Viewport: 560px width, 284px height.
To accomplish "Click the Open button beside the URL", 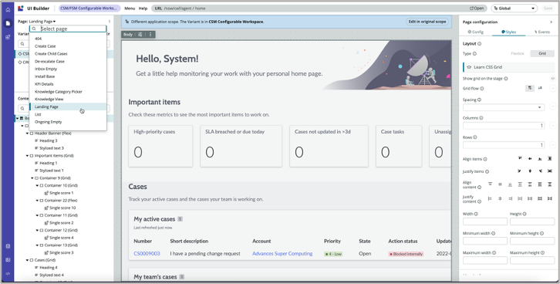I will 477,8.
